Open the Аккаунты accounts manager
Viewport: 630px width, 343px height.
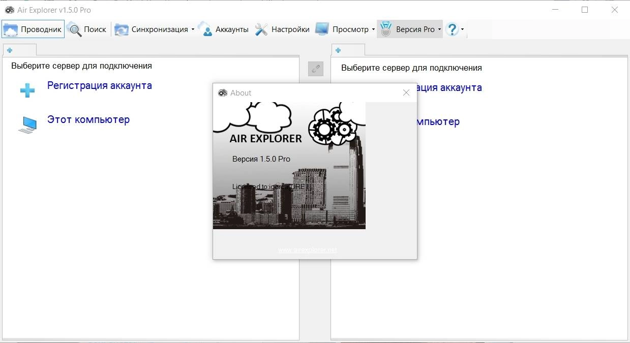click(223, 29)
